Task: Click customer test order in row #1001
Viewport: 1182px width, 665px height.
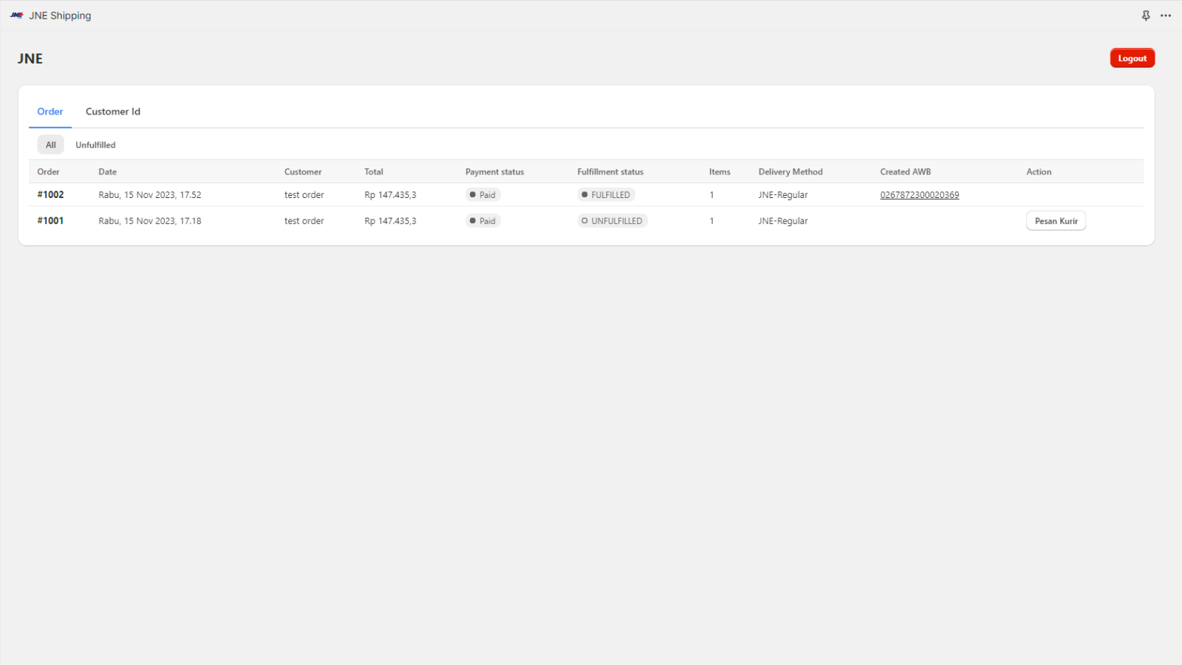Action: pos(304,221)
